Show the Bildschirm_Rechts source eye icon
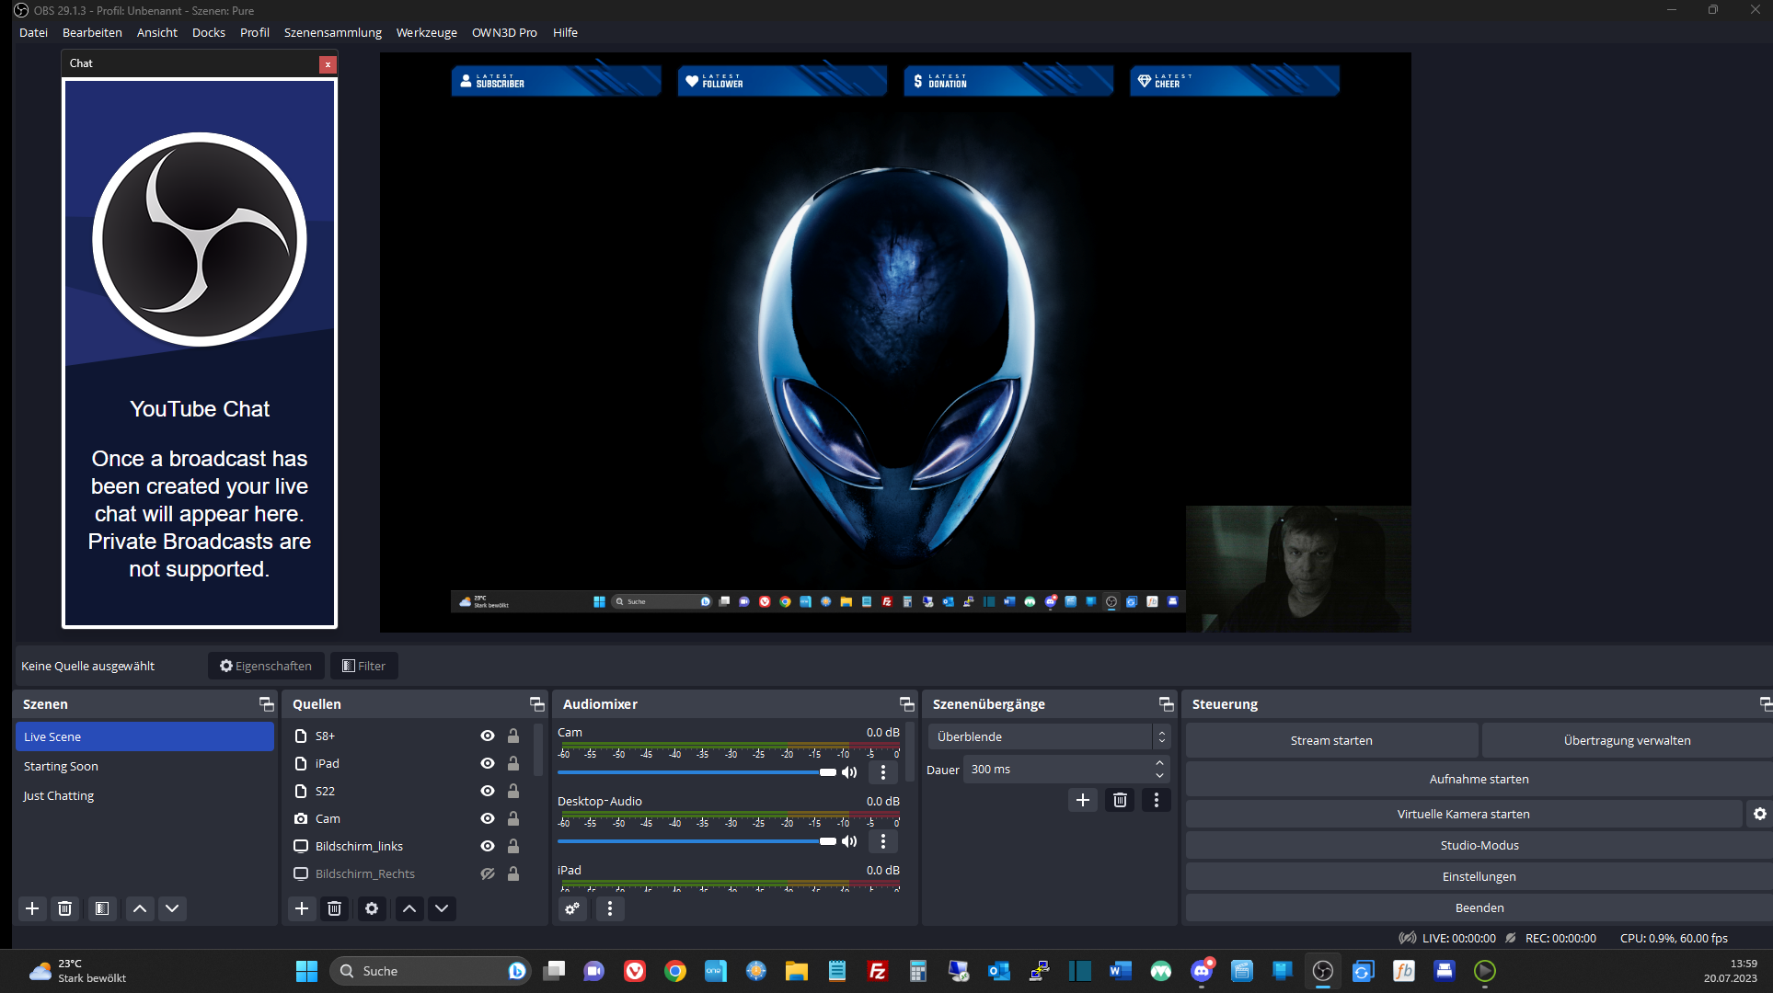 pyautogui.click(x=488, y=873)
